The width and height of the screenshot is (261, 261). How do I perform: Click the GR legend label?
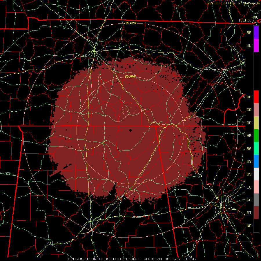coord(249,110)
